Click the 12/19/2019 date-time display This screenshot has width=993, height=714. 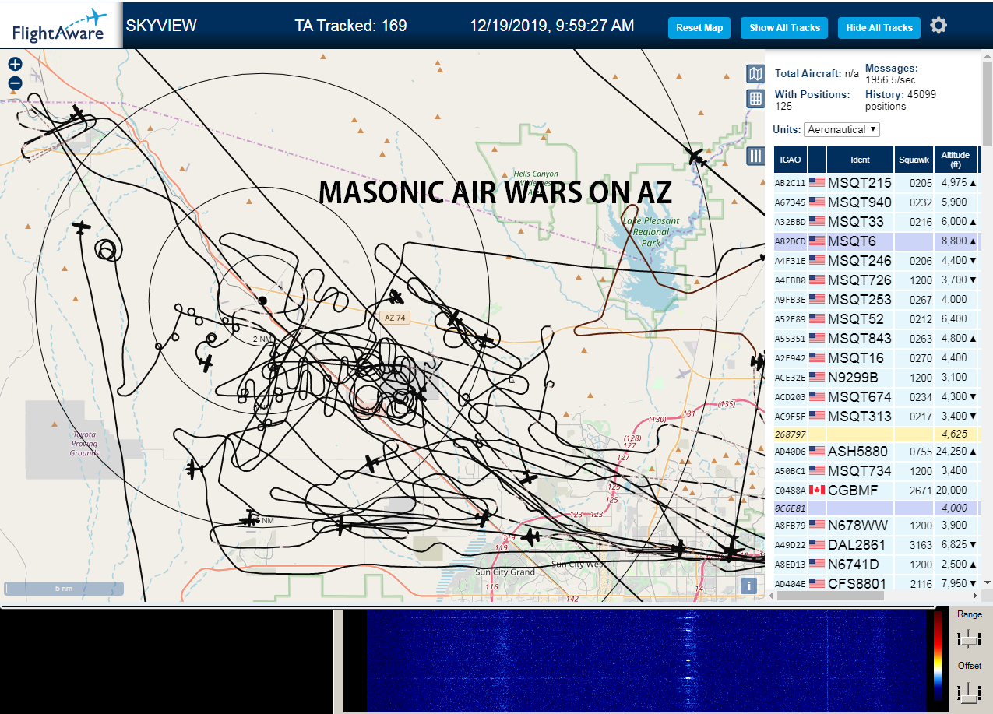point(551,26)
